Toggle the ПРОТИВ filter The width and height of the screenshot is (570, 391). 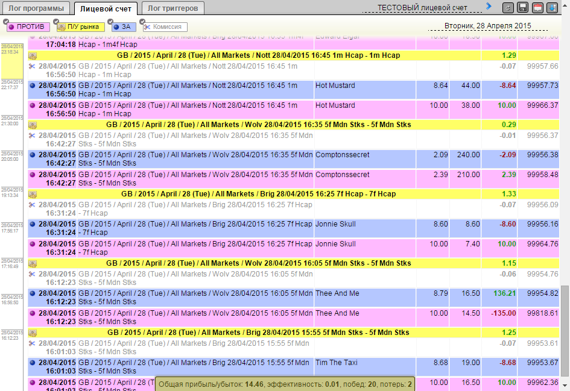[28, 27]
